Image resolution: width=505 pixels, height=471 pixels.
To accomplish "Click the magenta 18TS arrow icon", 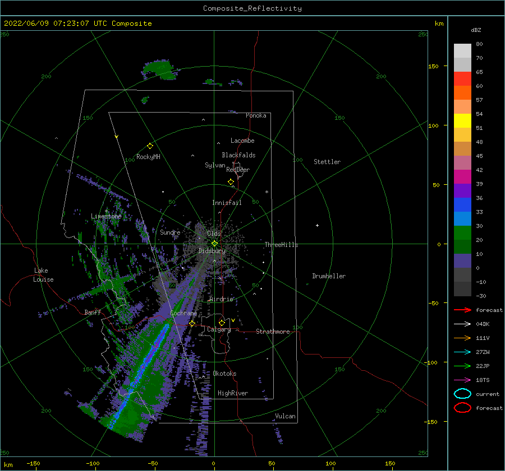I will pyautogui.click(x=462, y=380).
